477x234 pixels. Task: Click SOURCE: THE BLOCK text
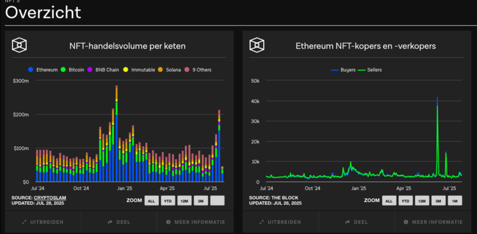[x=273, y=198]
